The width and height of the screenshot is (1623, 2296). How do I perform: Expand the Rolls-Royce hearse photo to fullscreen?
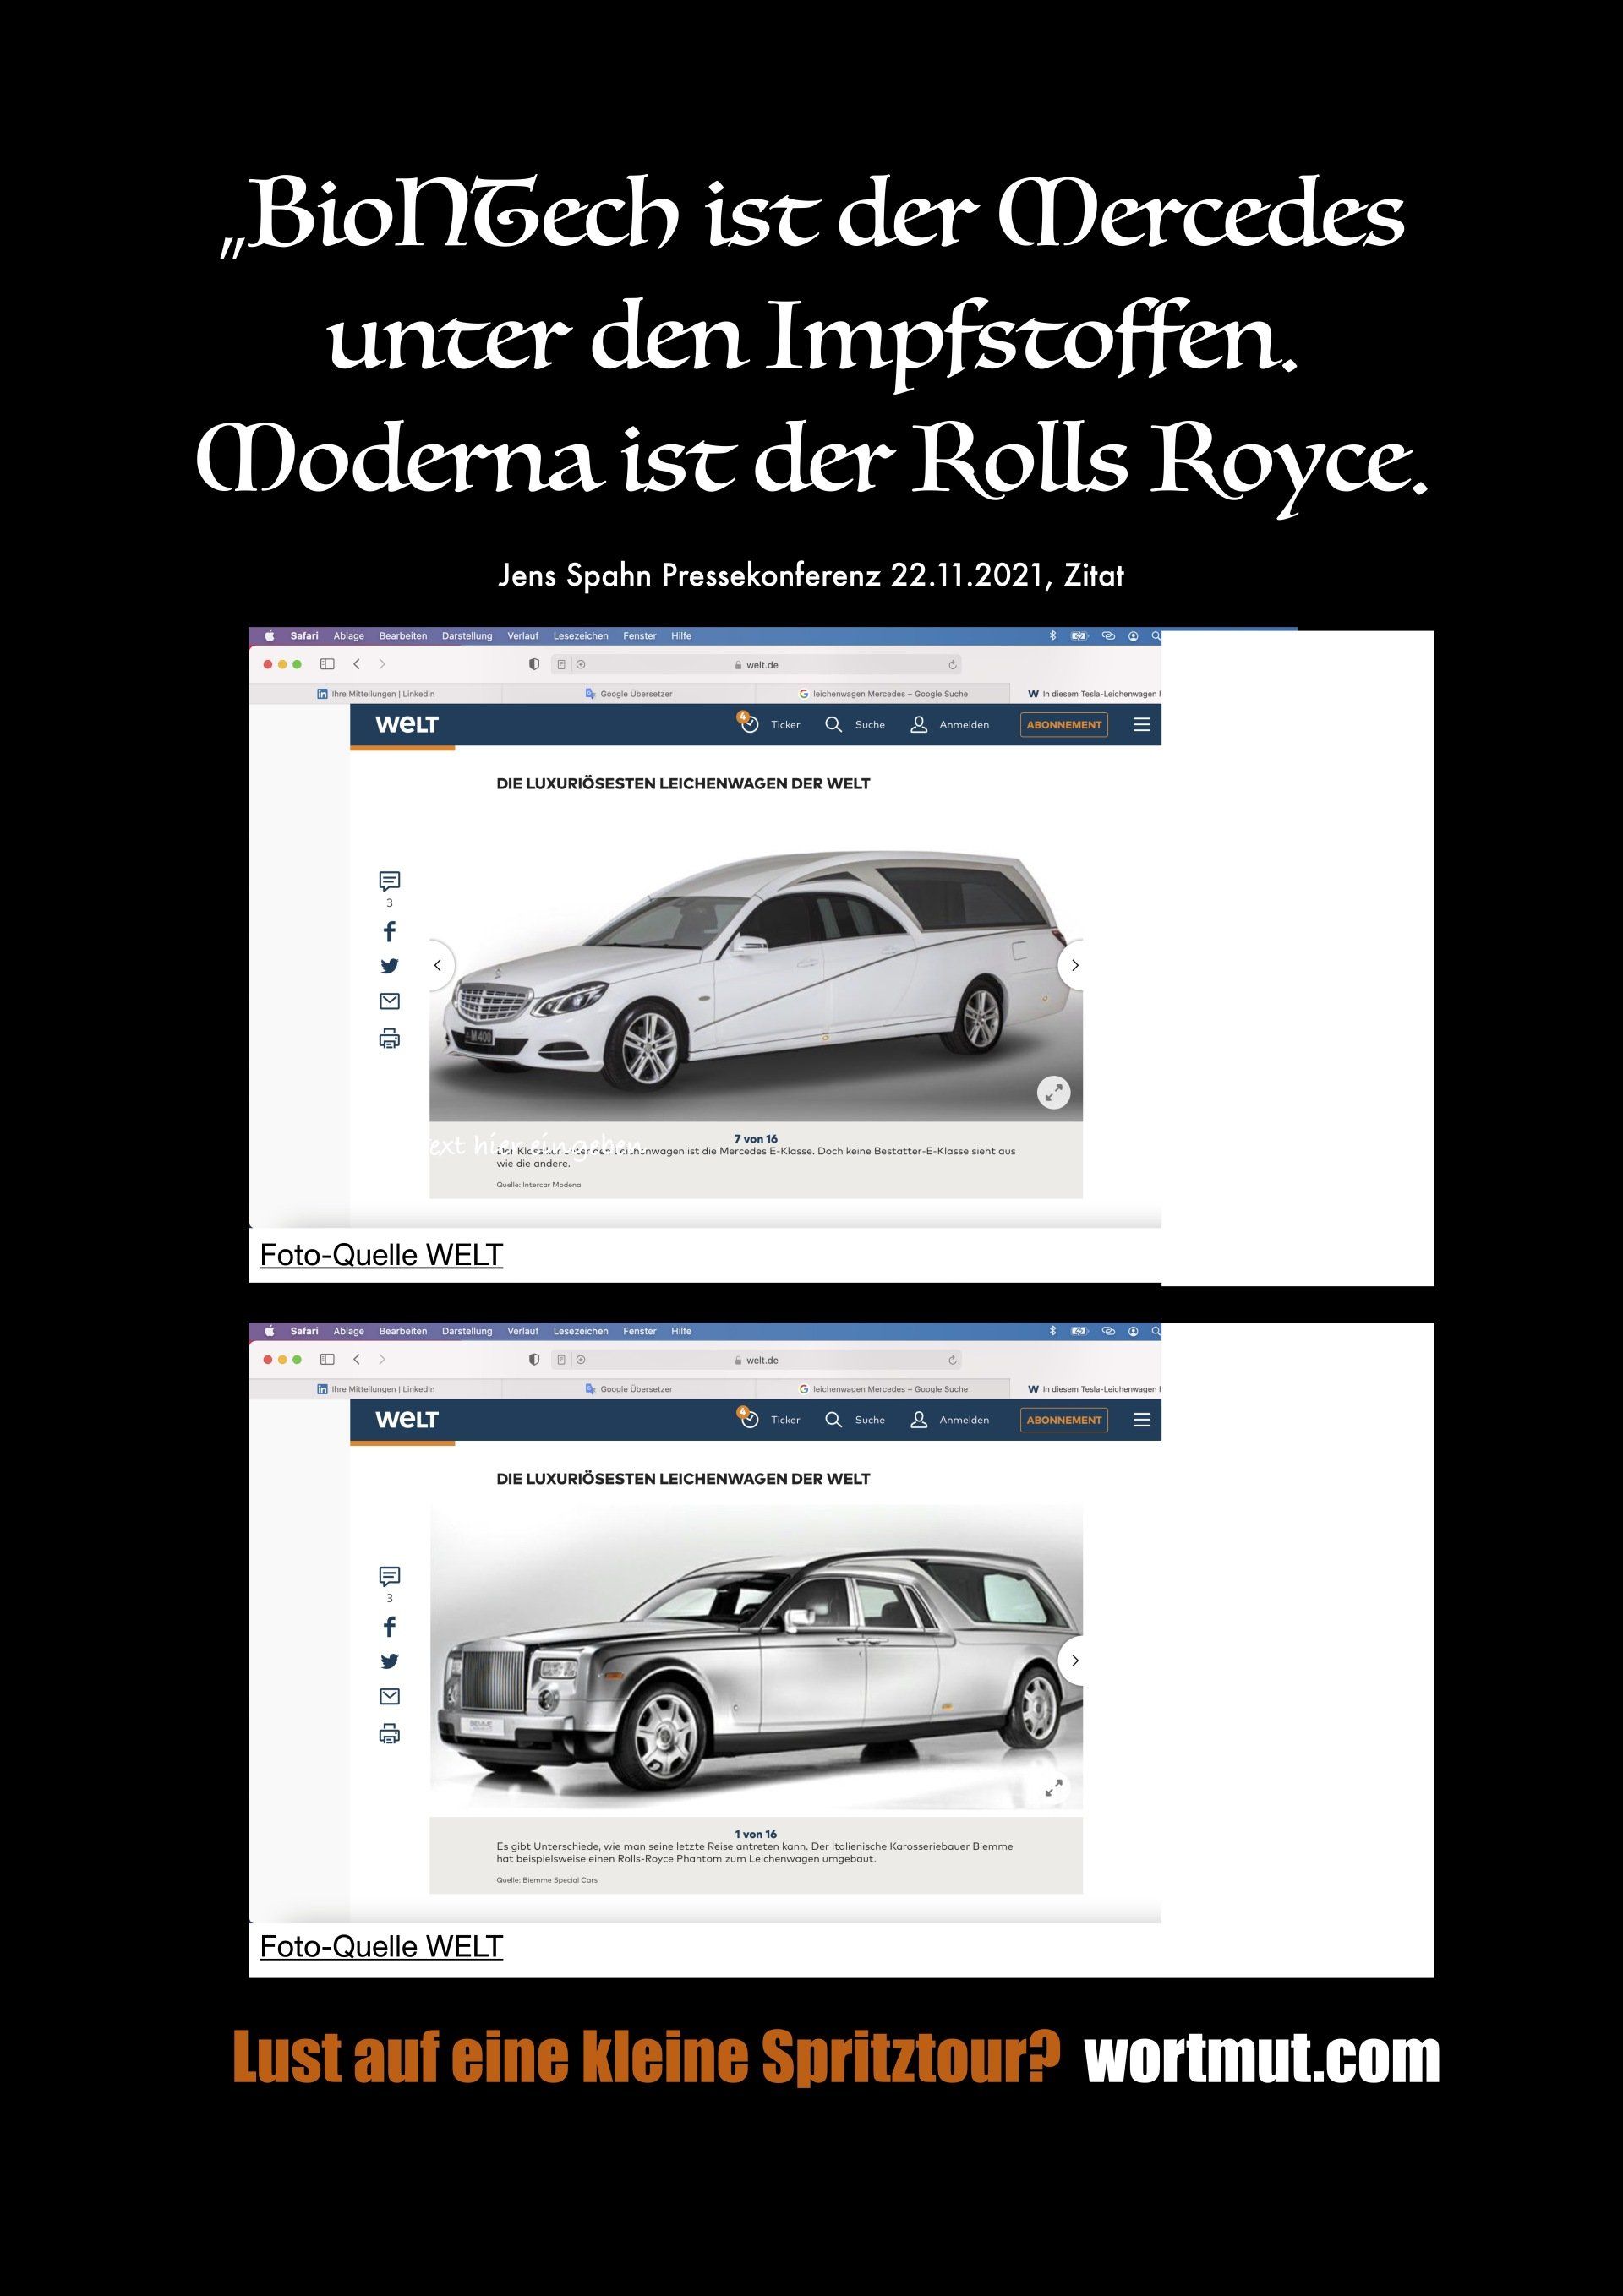pos(1053,1788)
